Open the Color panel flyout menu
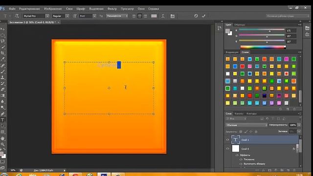This screenshot has height=176, width=313. [300, 25]
